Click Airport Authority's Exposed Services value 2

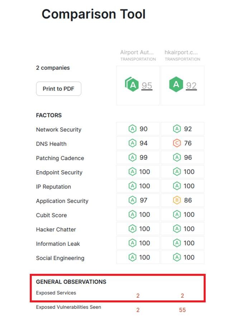(x=138, y=296)
